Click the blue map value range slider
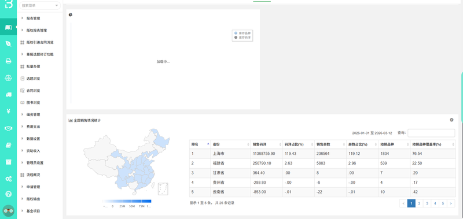 (127, 201)
